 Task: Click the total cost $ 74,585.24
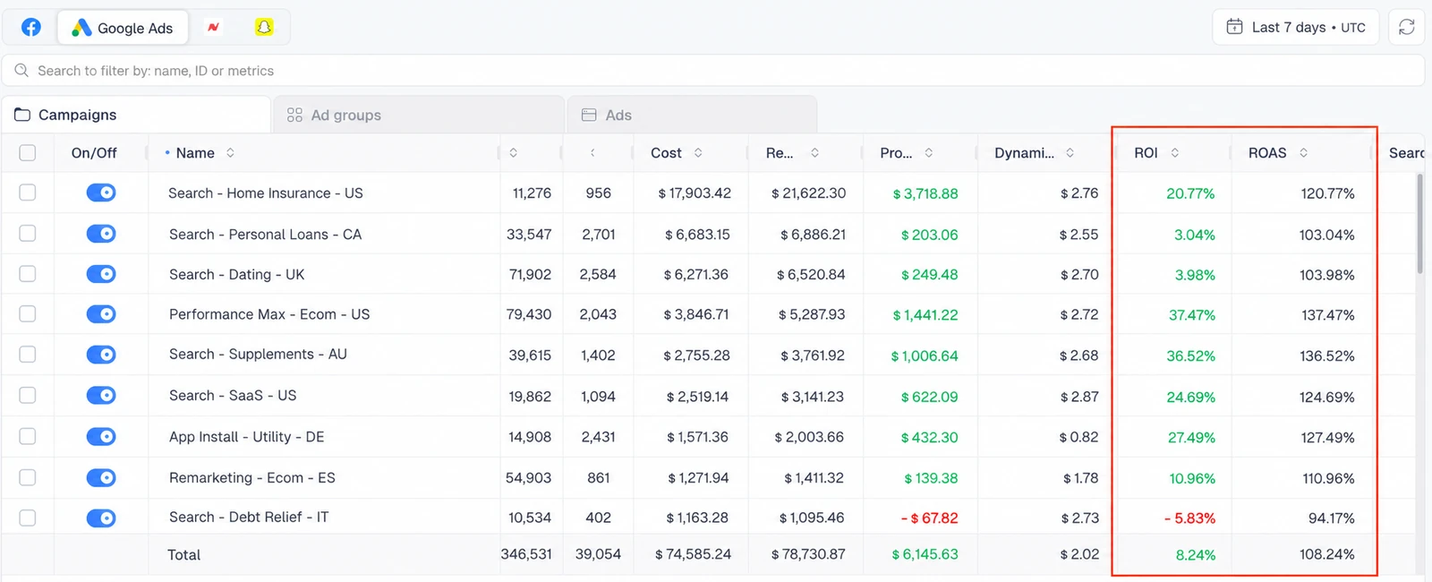click(693, 554)
